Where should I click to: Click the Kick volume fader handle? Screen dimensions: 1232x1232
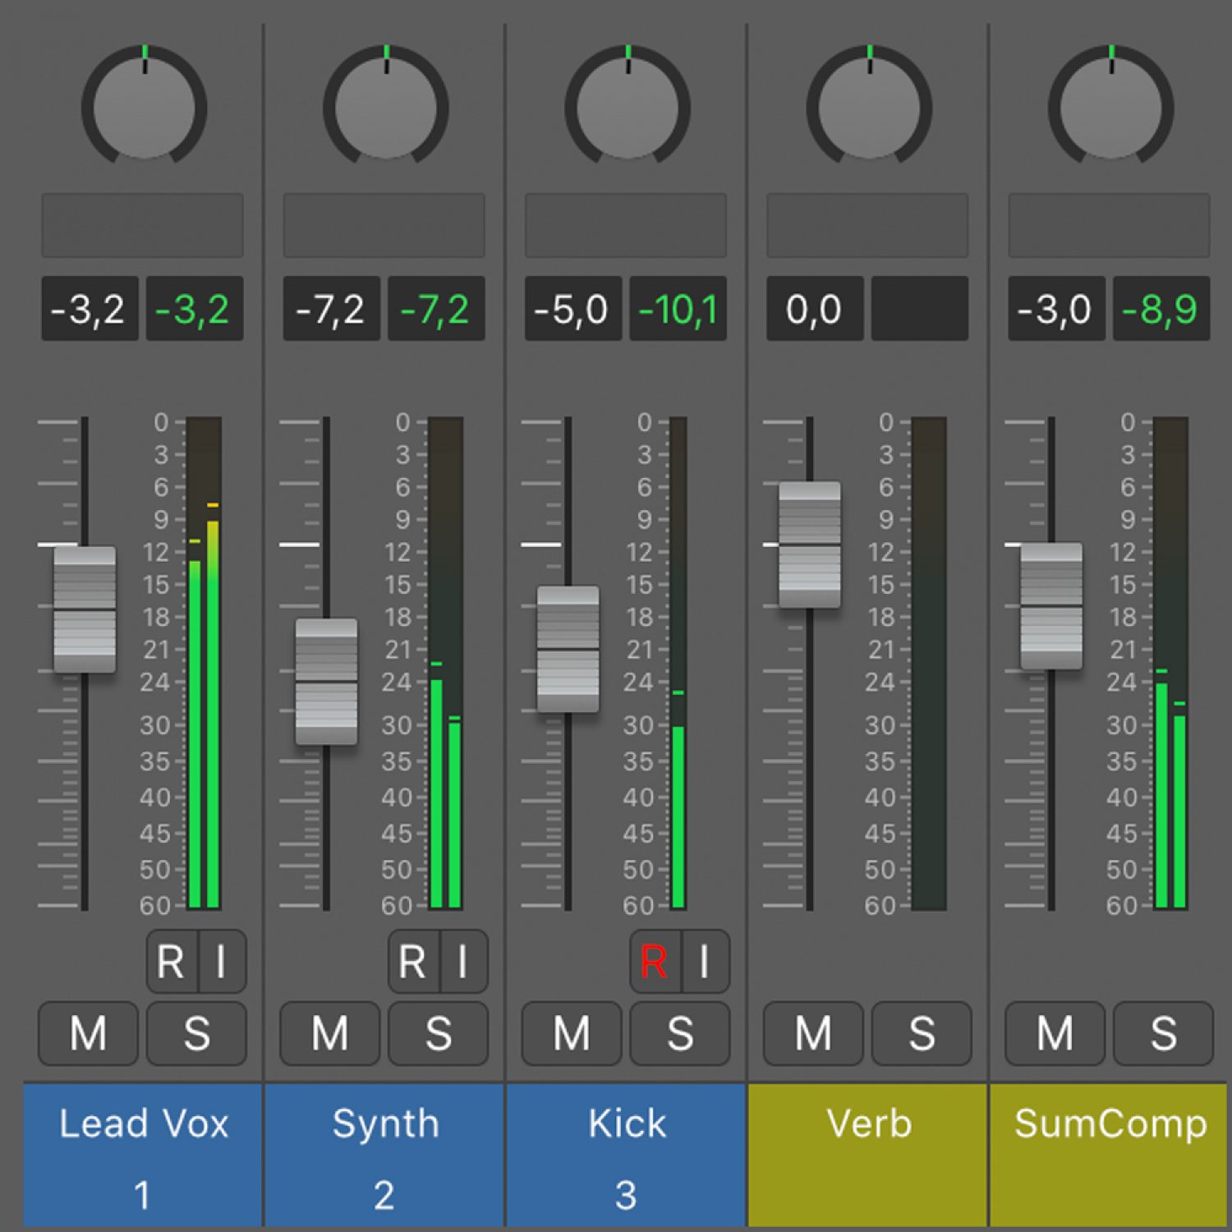click(x=568, y=649)
